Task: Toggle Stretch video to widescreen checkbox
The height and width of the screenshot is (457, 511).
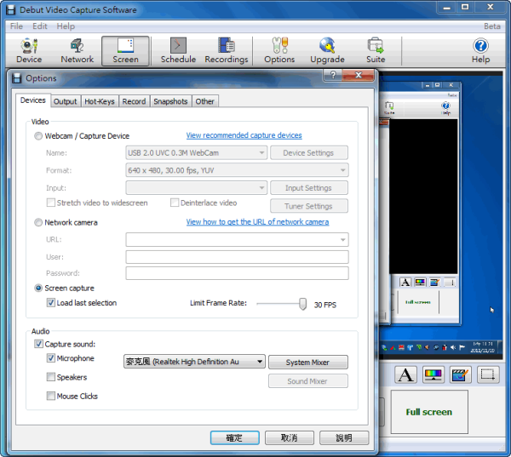Action: [x=51, y=203]
